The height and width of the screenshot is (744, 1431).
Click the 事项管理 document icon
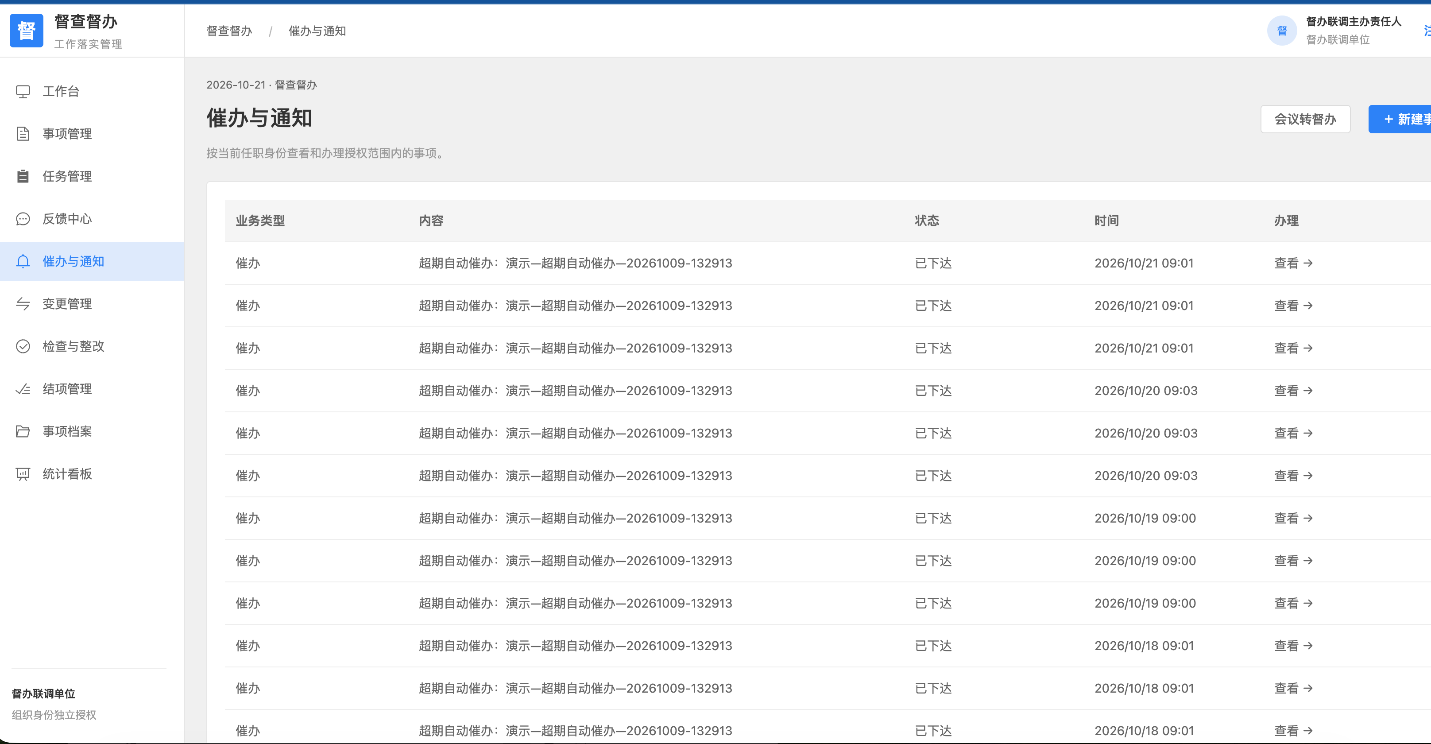coord(23,134)
